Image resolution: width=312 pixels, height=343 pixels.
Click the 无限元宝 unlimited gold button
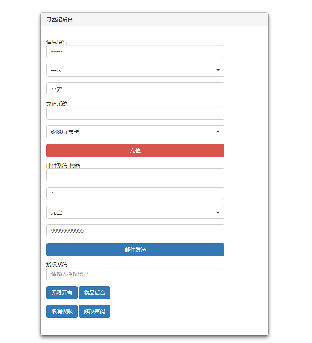[62, 293]
